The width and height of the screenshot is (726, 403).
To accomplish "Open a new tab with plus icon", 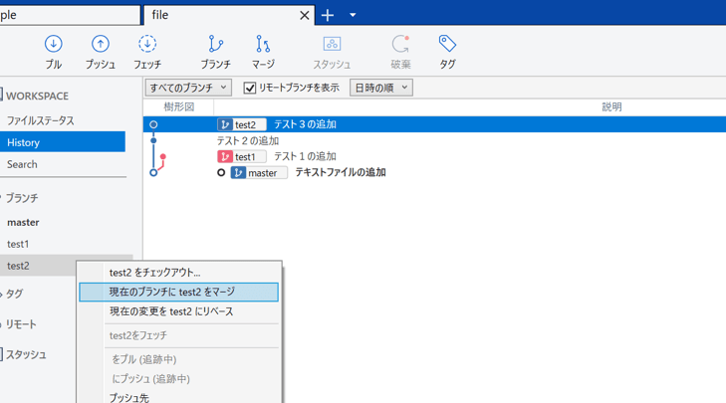I will pos(328,15).
